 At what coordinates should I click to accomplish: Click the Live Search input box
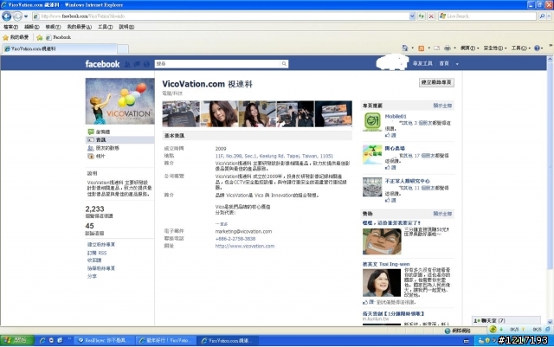tap(487, 16)
